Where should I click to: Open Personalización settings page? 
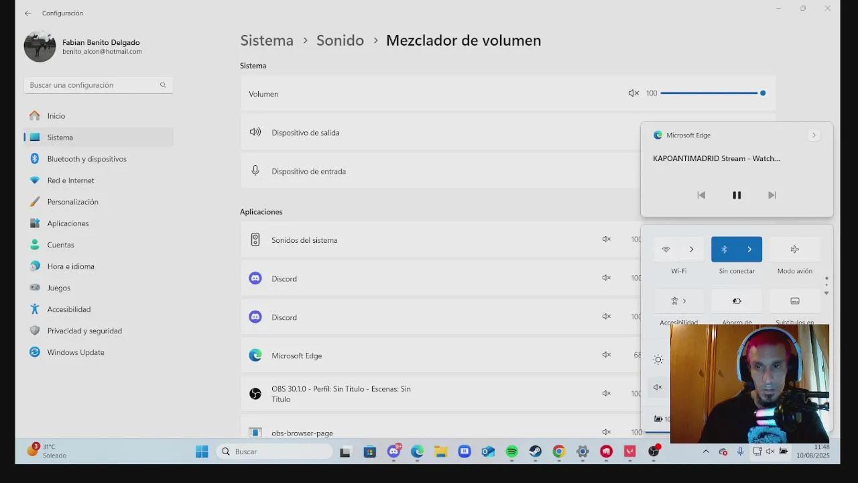point(99,202)
